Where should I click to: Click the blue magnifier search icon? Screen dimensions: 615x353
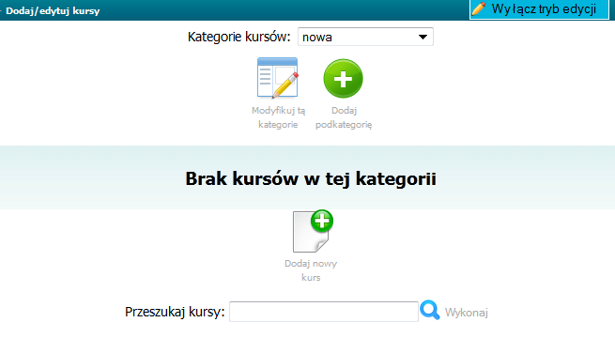click(430, 310)
